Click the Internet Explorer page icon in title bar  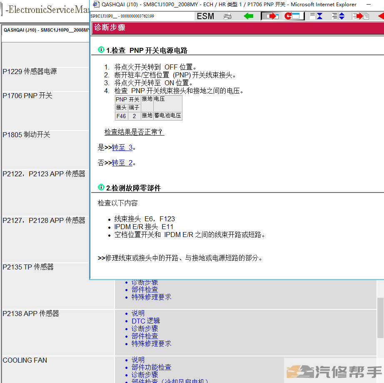(x=96, y=4)
